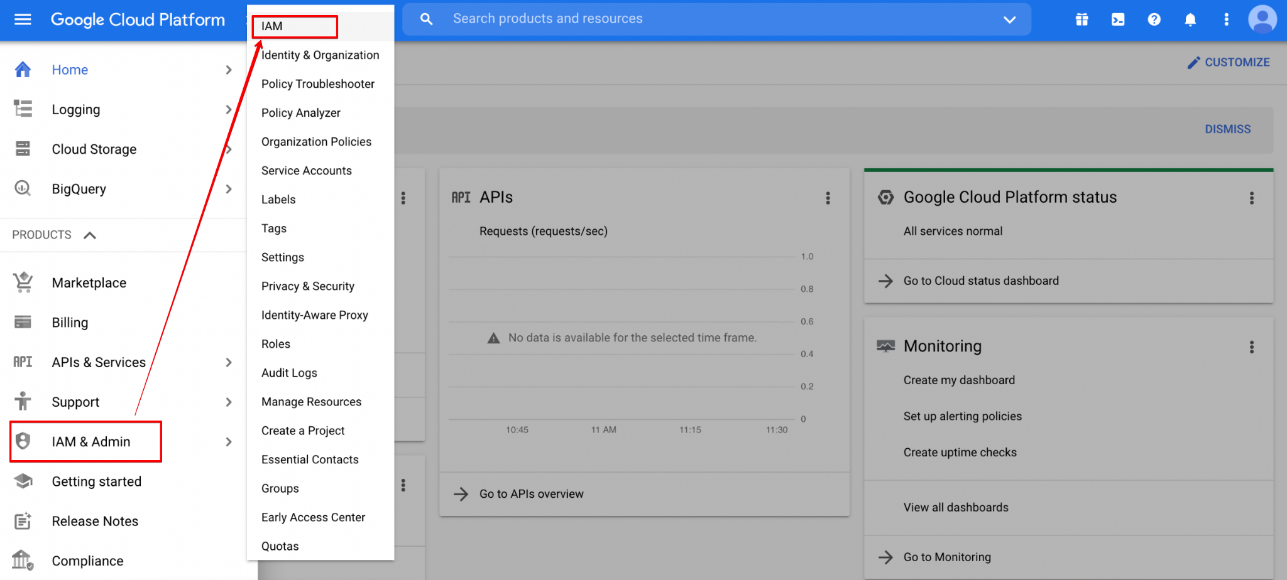Focus the Search products and resources field

pyautogui.click(x=716, y=19)
